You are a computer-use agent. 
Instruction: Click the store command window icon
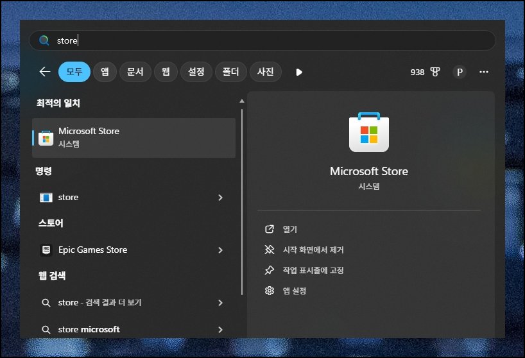coord(46,198)
